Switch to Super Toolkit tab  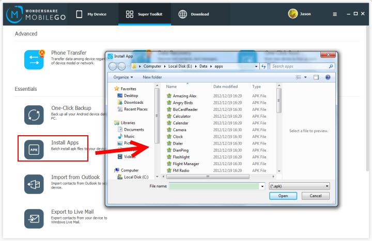pyautogui.click(x=144, y=14)
